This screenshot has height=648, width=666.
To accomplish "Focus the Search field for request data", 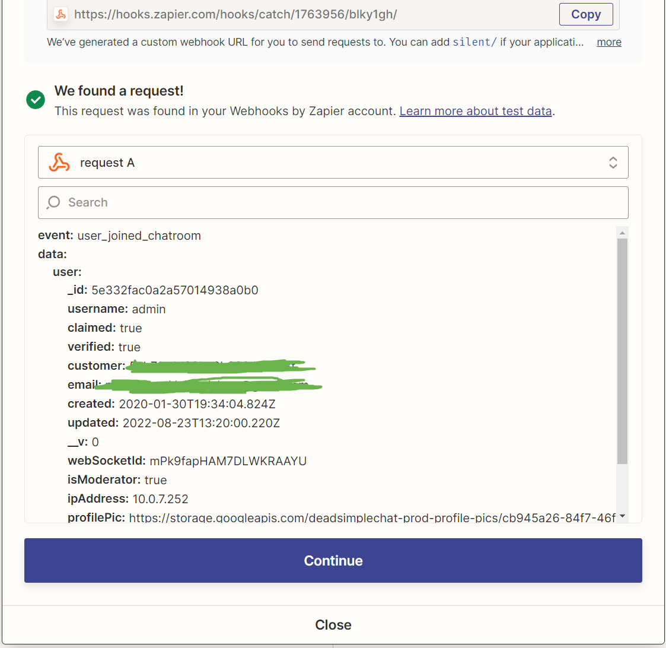I will 333,202.
